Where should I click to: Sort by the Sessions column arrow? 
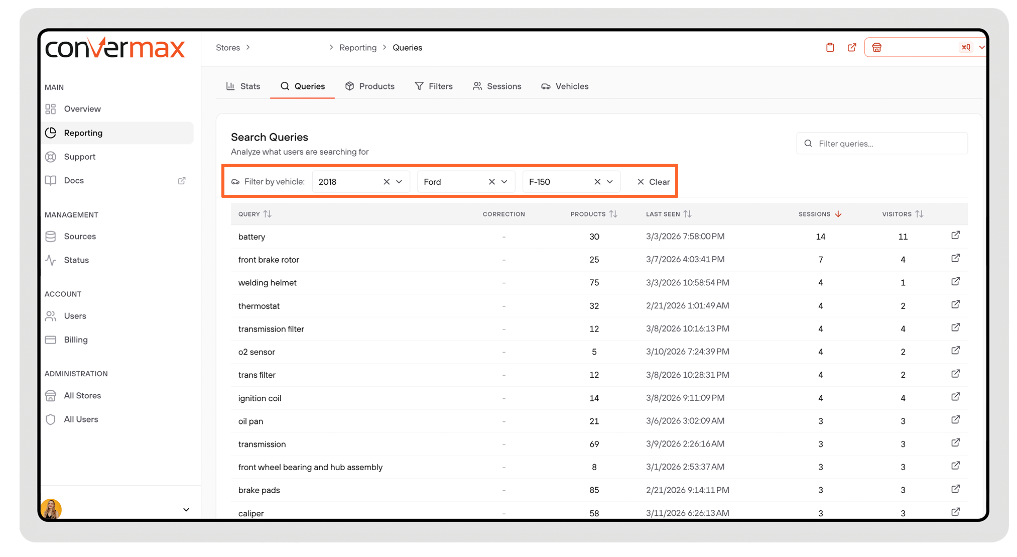point(838,214)
